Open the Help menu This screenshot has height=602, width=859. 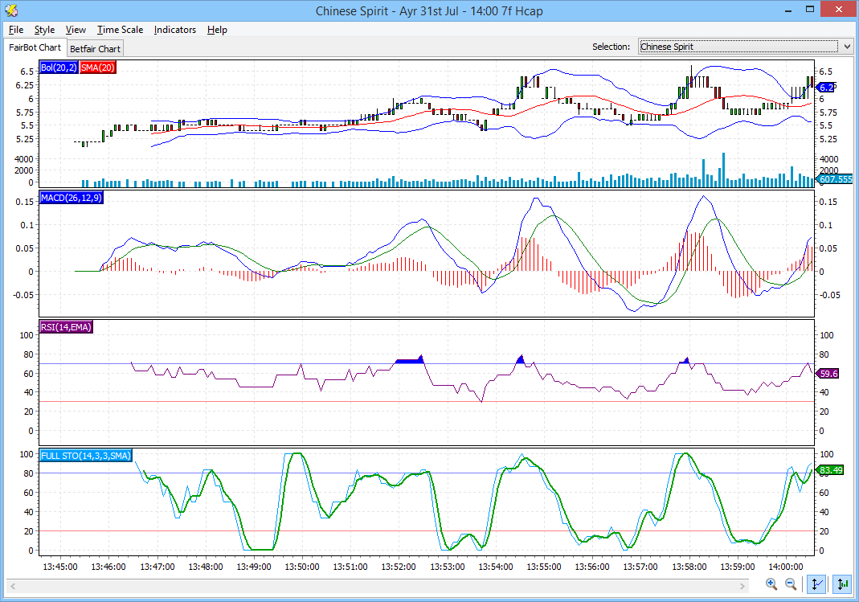(x=217, y=30)
